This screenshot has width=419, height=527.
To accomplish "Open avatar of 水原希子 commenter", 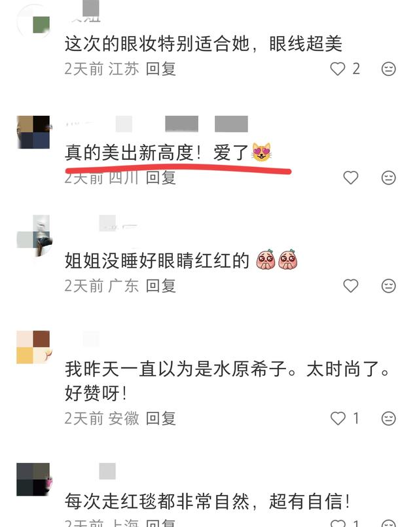I will pos(33,347).
